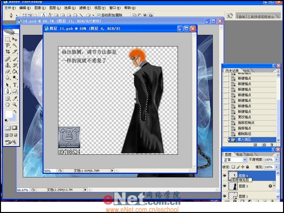
Task: Click Jump to ImageReady button
Action: (11, 142)
